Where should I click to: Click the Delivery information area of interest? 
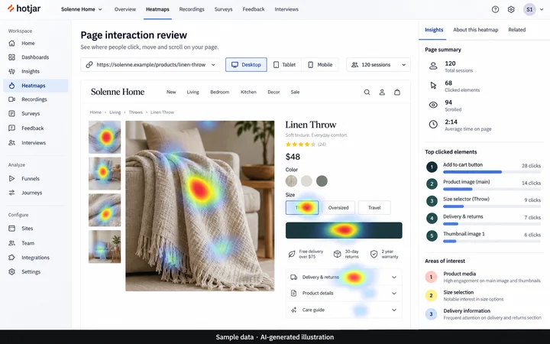pyautogui.click(x=484, y=314)
